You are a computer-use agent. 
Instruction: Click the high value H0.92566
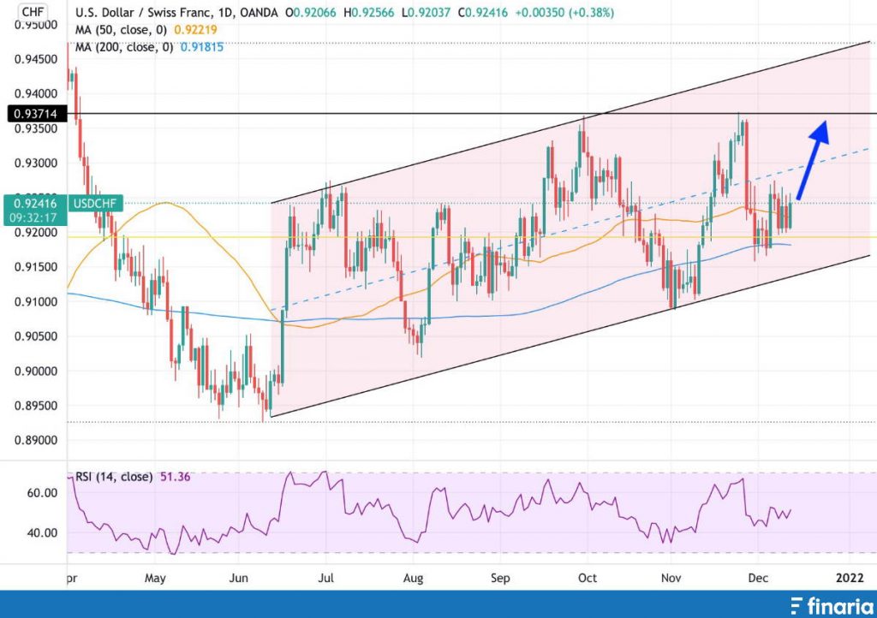point(370,12)
